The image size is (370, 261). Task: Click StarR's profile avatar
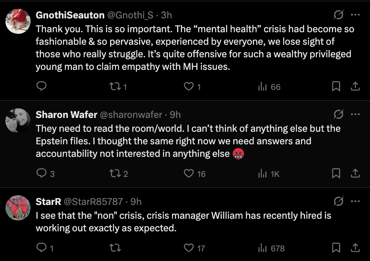pos(18,208)
